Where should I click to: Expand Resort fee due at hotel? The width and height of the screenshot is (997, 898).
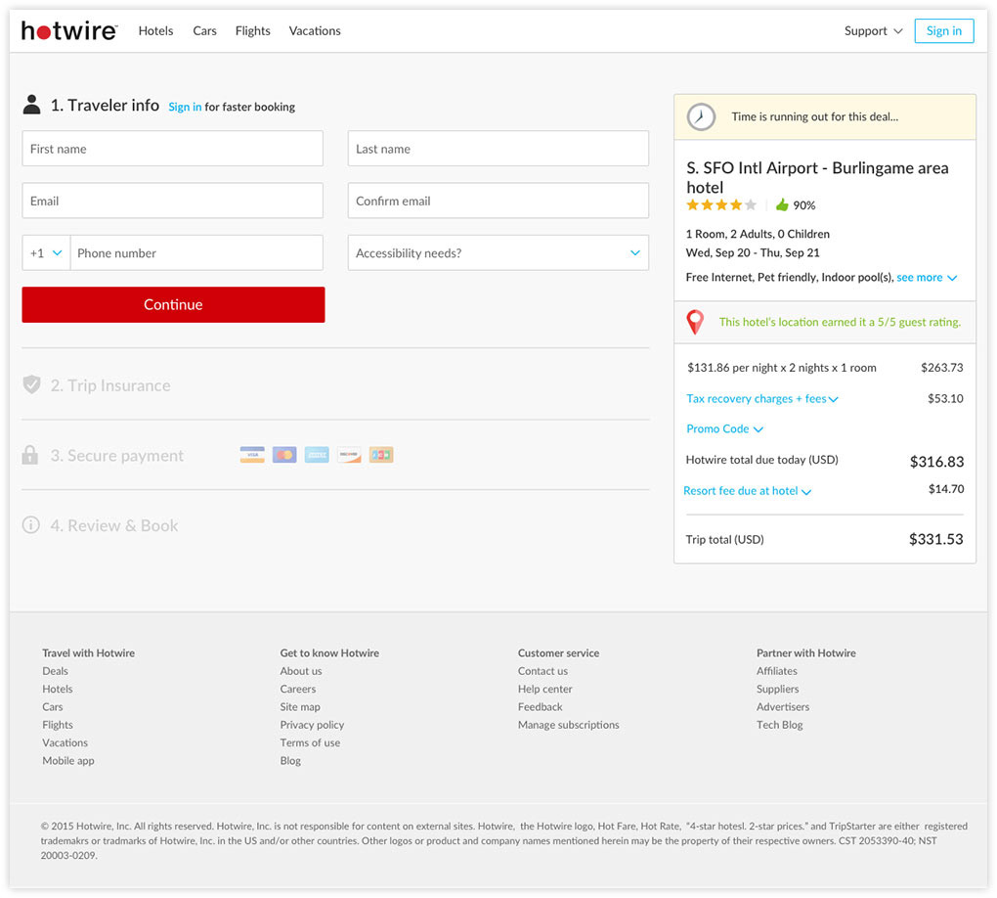pos(747,491)
